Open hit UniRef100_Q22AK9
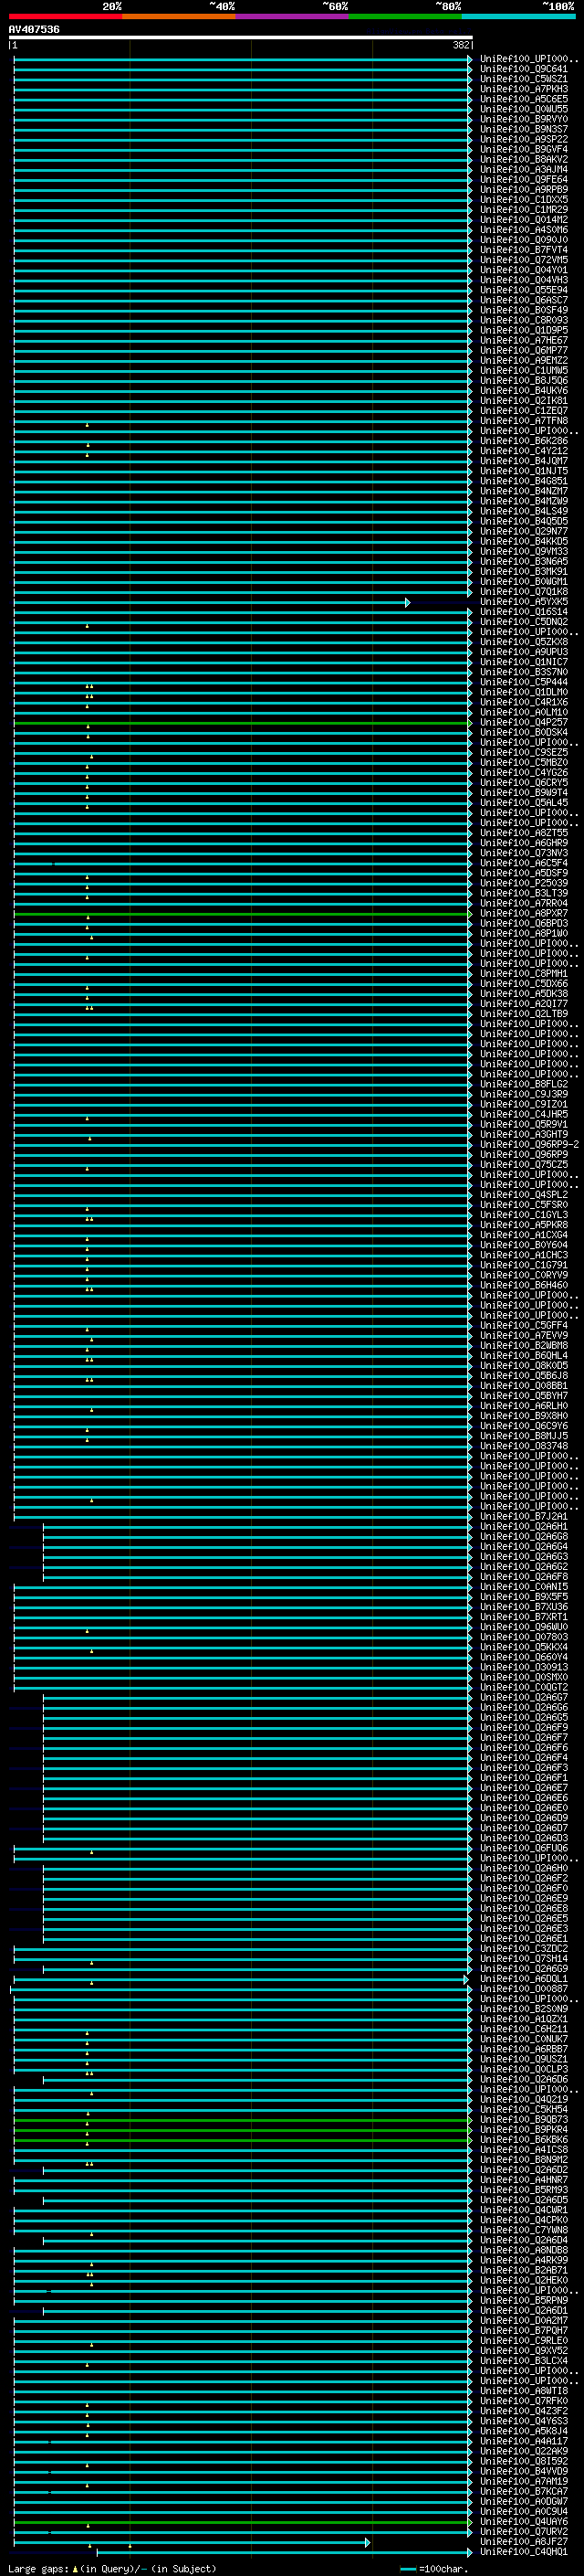Image resolution: width=584 pixels, height=2576 pixels. pyautogui.click(x=524, y=2452)
